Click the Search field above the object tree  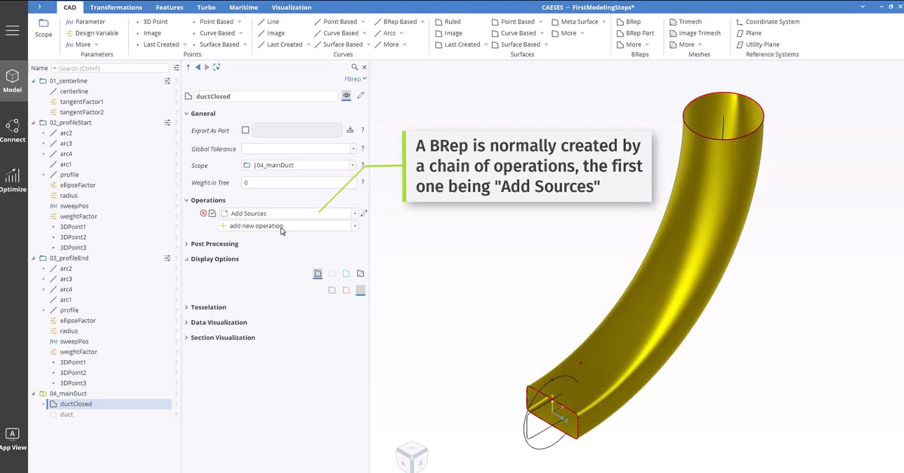(113, 67)
